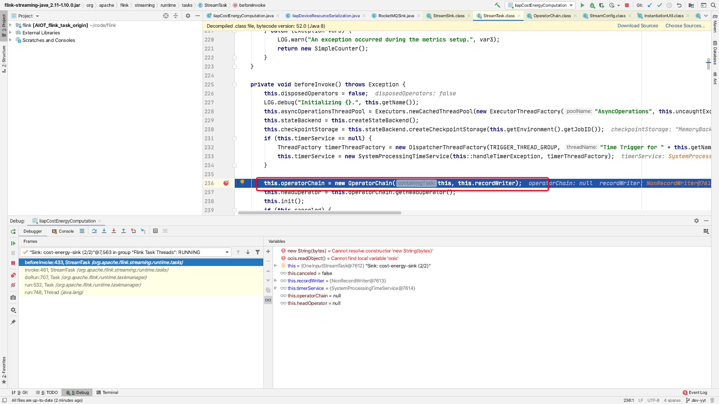Click the breakpoint on line 236
Image resolution: width=719 pixels, height=404 pixels.
226,183
